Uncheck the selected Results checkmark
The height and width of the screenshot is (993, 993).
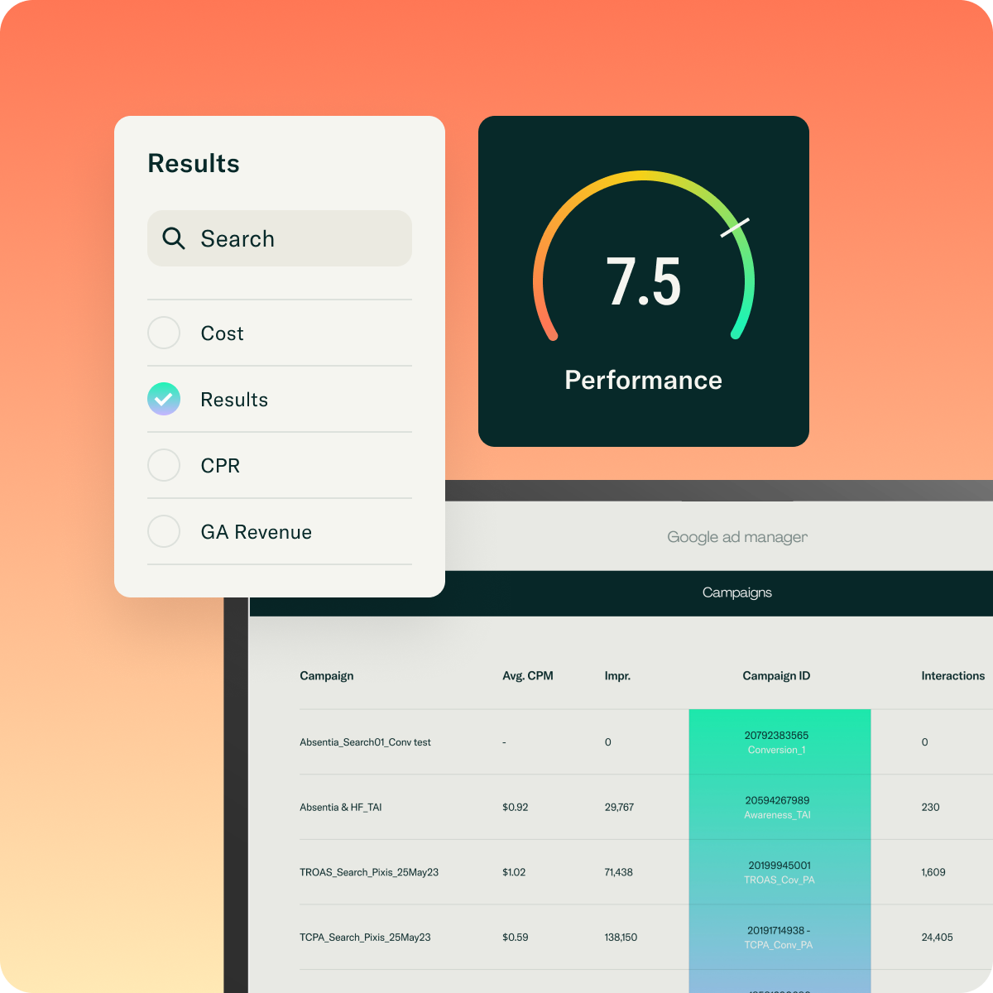click(164, 399)
